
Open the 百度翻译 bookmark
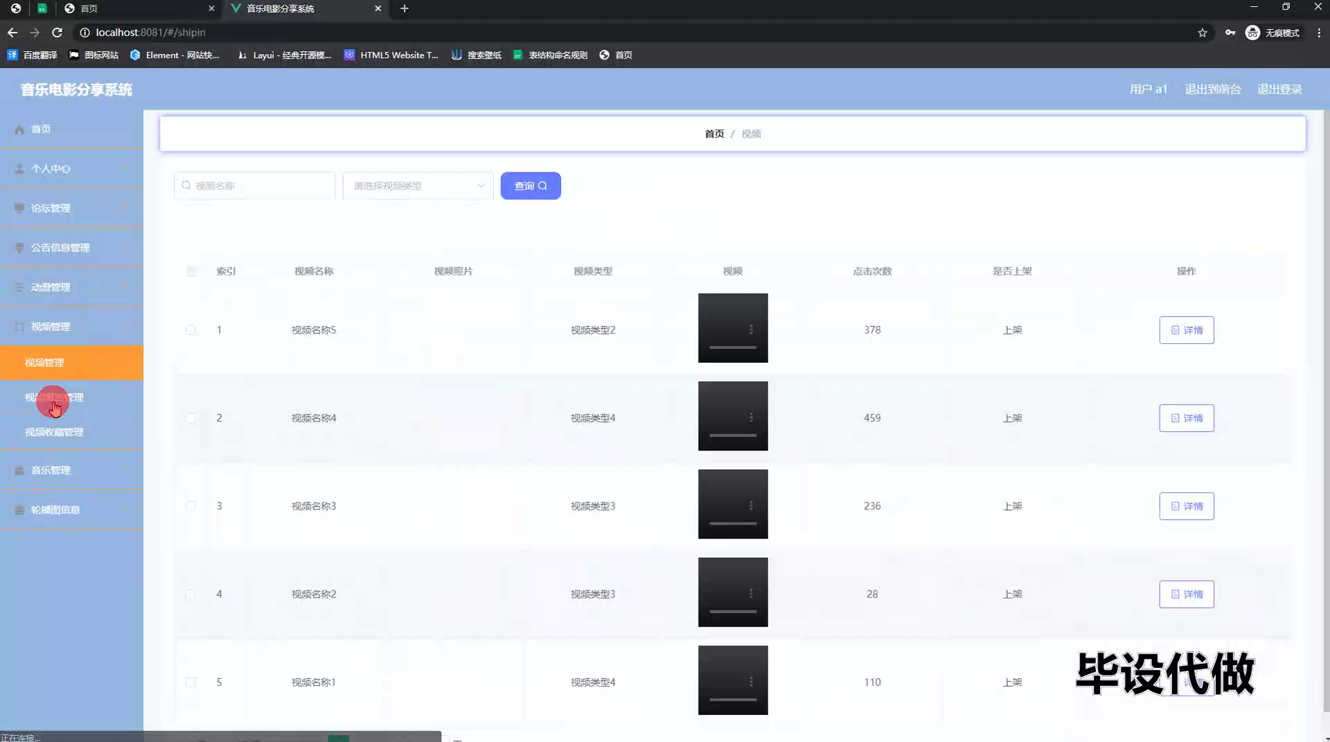tap(33, 55)
